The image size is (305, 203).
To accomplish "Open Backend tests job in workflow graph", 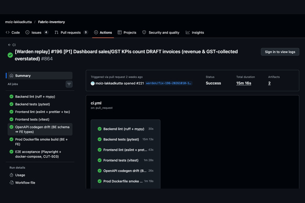I will tap(126, 139).
